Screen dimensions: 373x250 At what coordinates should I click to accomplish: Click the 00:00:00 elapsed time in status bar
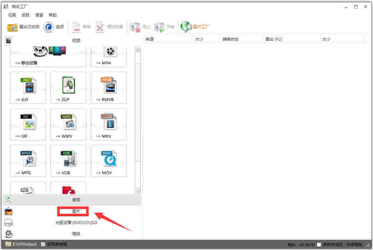[307, 245]
